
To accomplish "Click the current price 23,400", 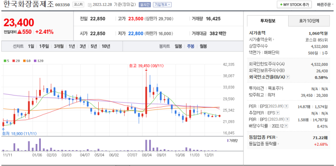I will 19,22.
